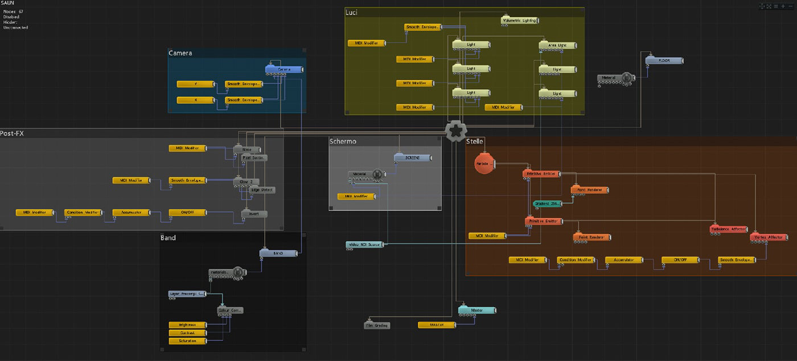Select the Vortex Affector node

tap(769, 237)
